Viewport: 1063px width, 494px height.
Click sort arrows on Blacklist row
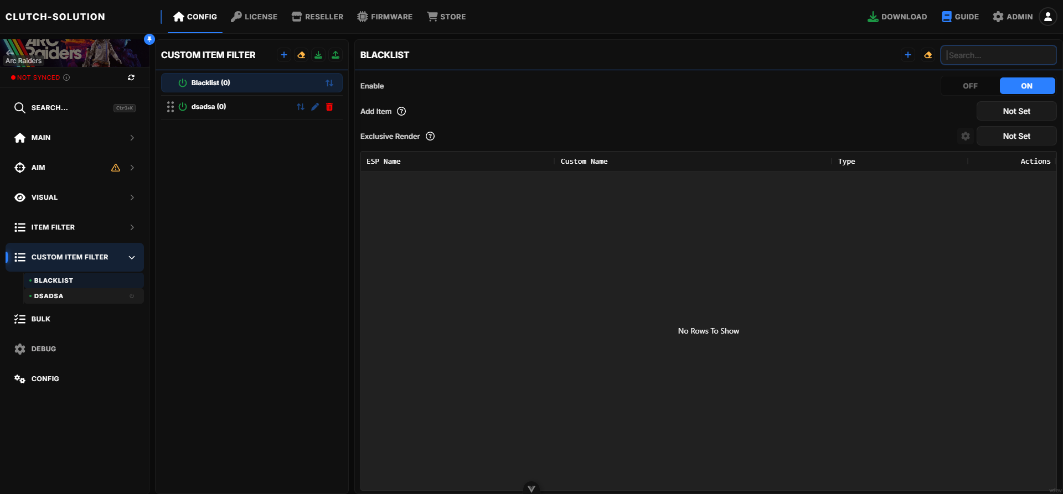(x=329, y=83)
